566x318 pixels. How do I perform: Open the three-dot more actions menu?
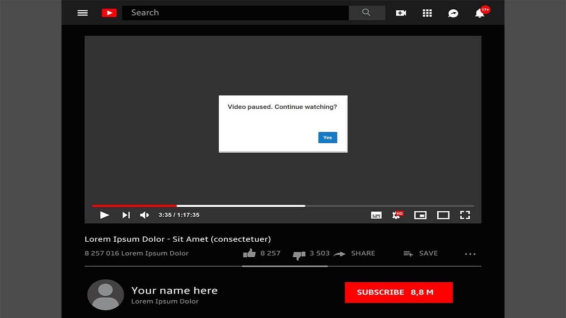[470, 254]
